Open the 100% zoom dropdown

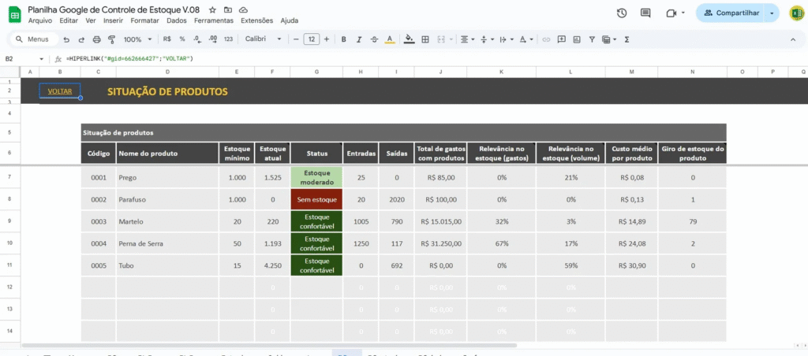(137, 39)
